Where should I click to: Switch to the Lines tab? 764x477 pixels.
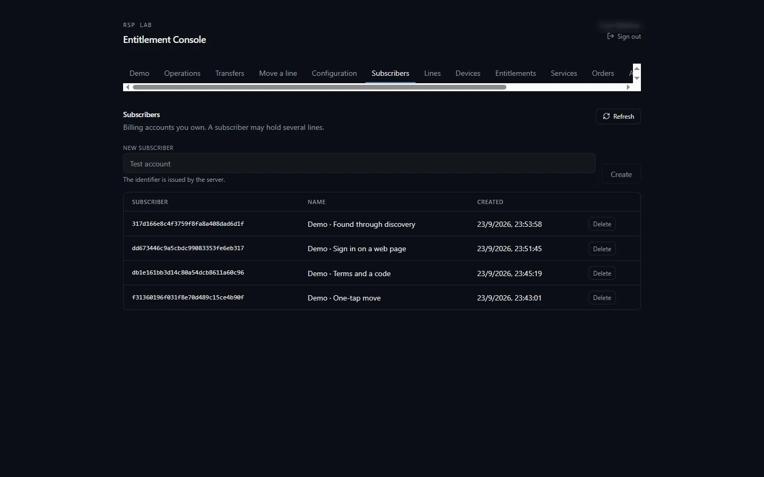click(432, 73)
